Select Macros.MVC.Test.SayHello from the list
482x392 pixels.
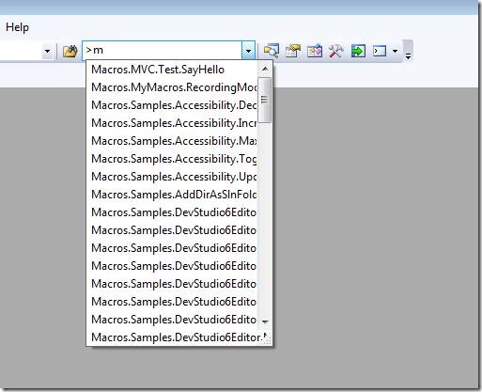click(172, 70)
